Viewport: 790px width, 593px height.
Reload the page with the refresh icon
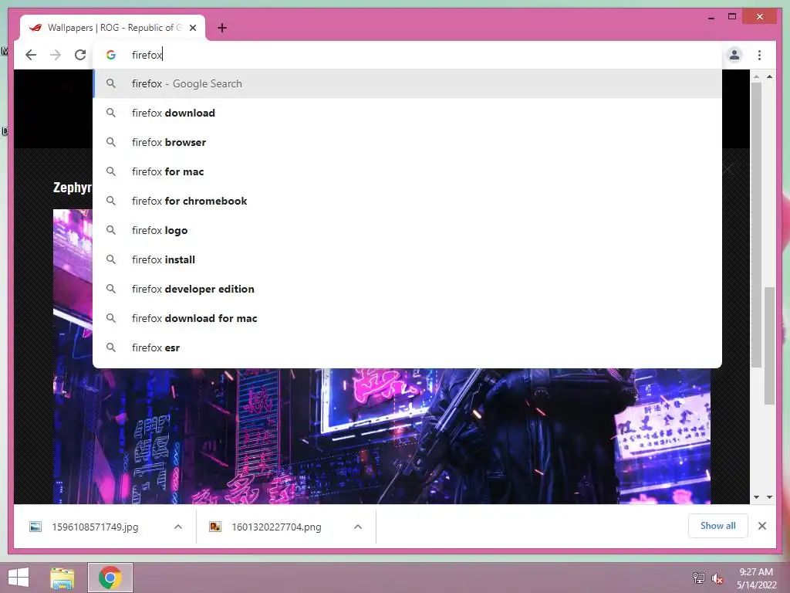80,55
